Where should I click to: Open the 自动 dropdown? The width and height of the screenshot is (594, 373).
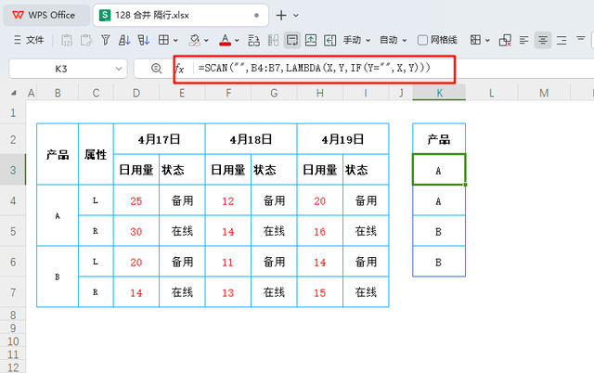pyautogui.click(x=394, y=40)
